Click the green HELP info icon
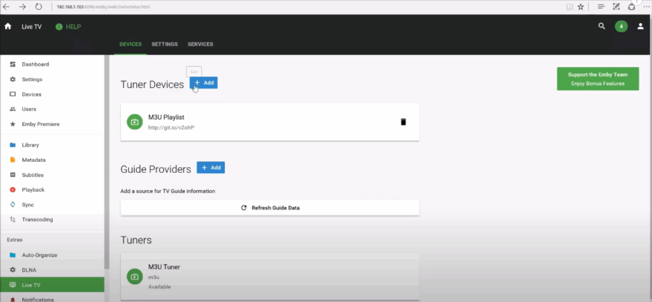Image resolution: width=652 pixels, height=302 pixels. coord(59,27)
